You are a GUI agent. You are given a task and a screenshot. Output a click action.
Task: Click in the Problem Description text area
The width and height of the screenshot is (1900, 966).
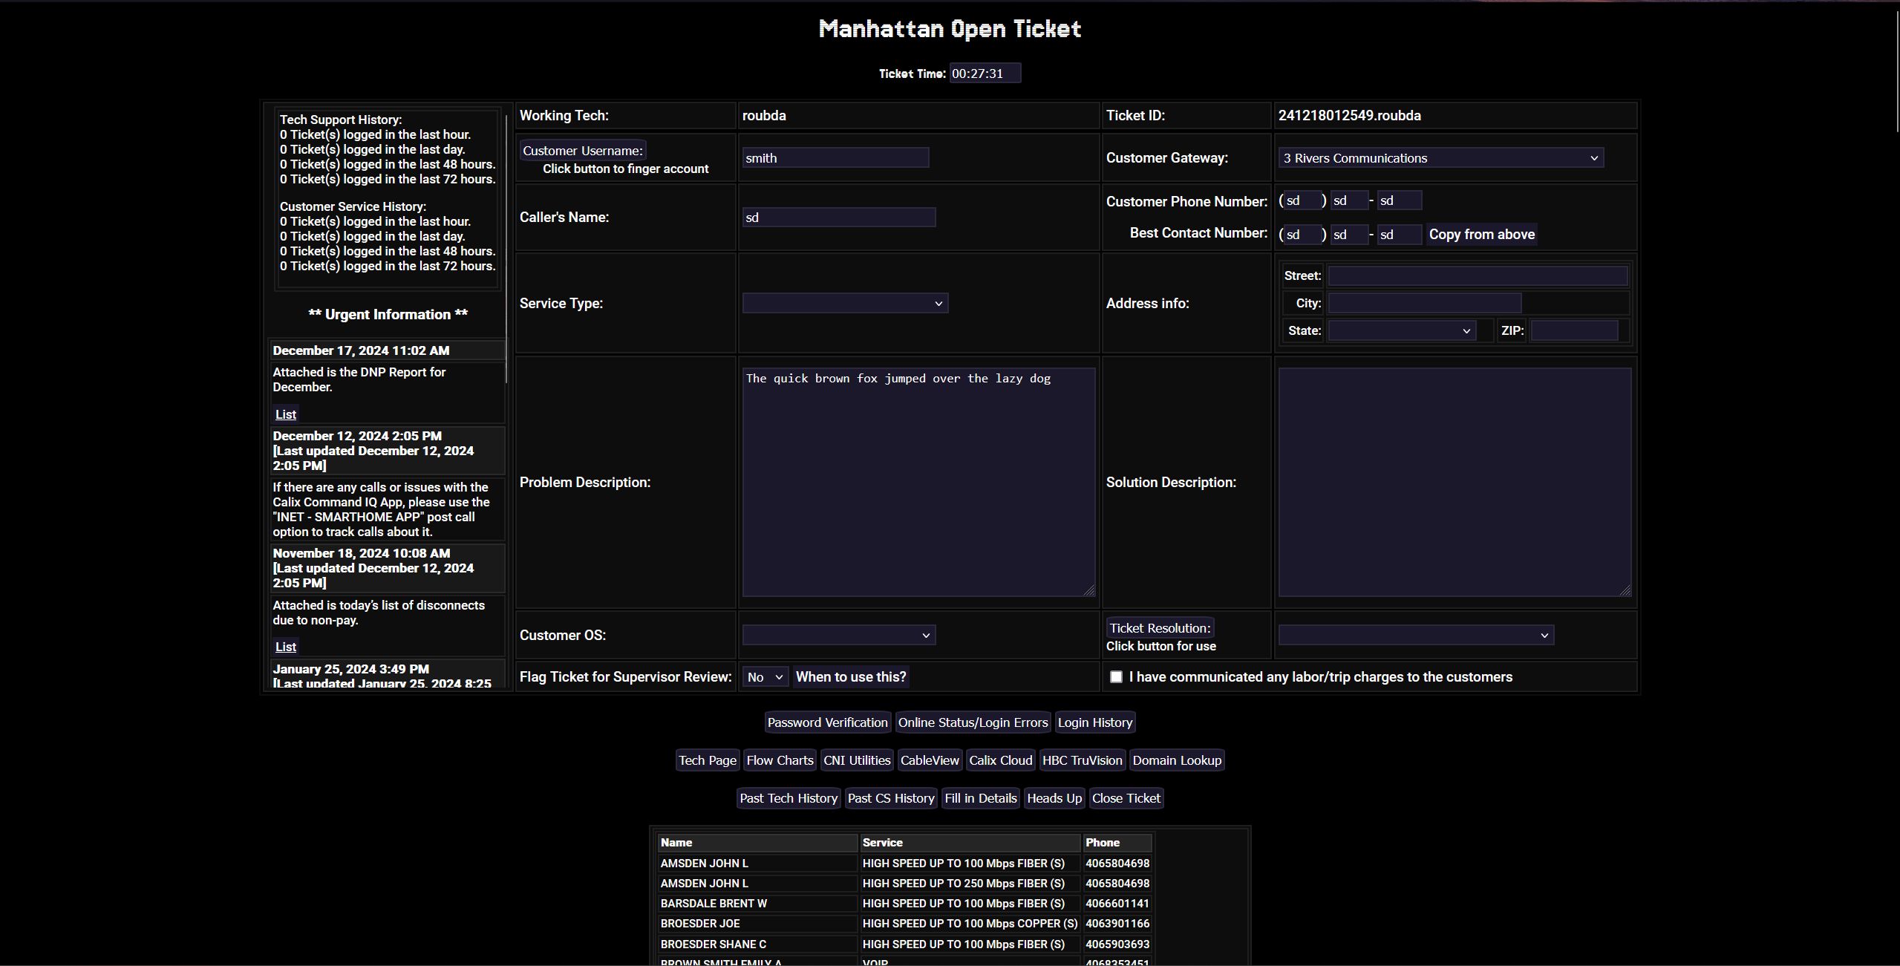coord(918,482)
